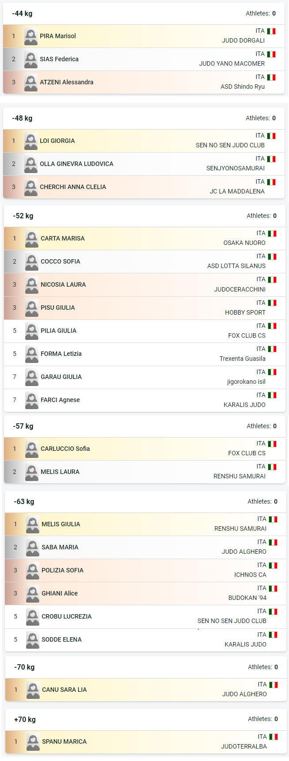Select the COCCO SOFIA athlete name
Screen dimensions: 289x761
[x=60, y=261]
